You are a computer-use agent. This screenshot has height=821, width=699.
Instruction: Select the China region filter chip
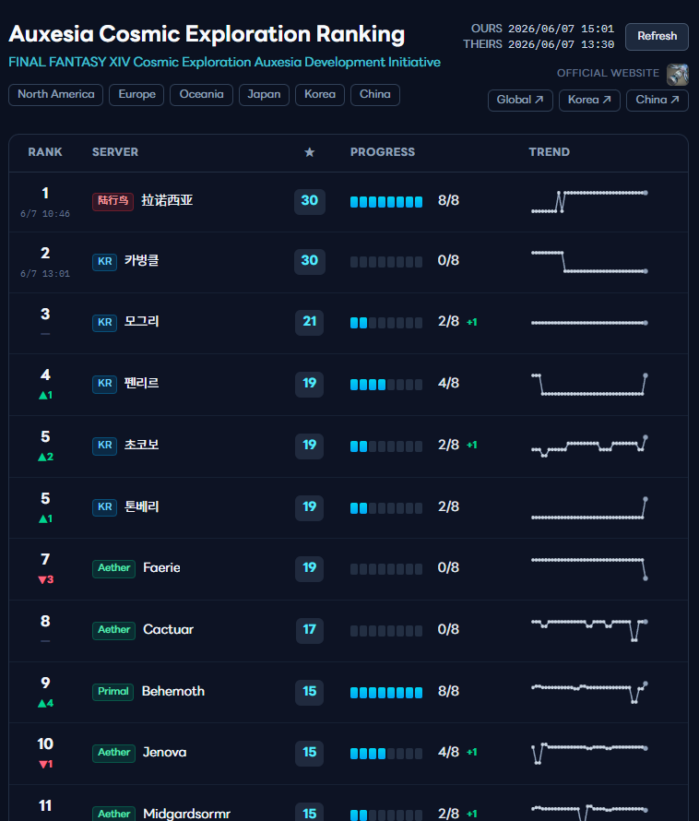click(375, 95)
